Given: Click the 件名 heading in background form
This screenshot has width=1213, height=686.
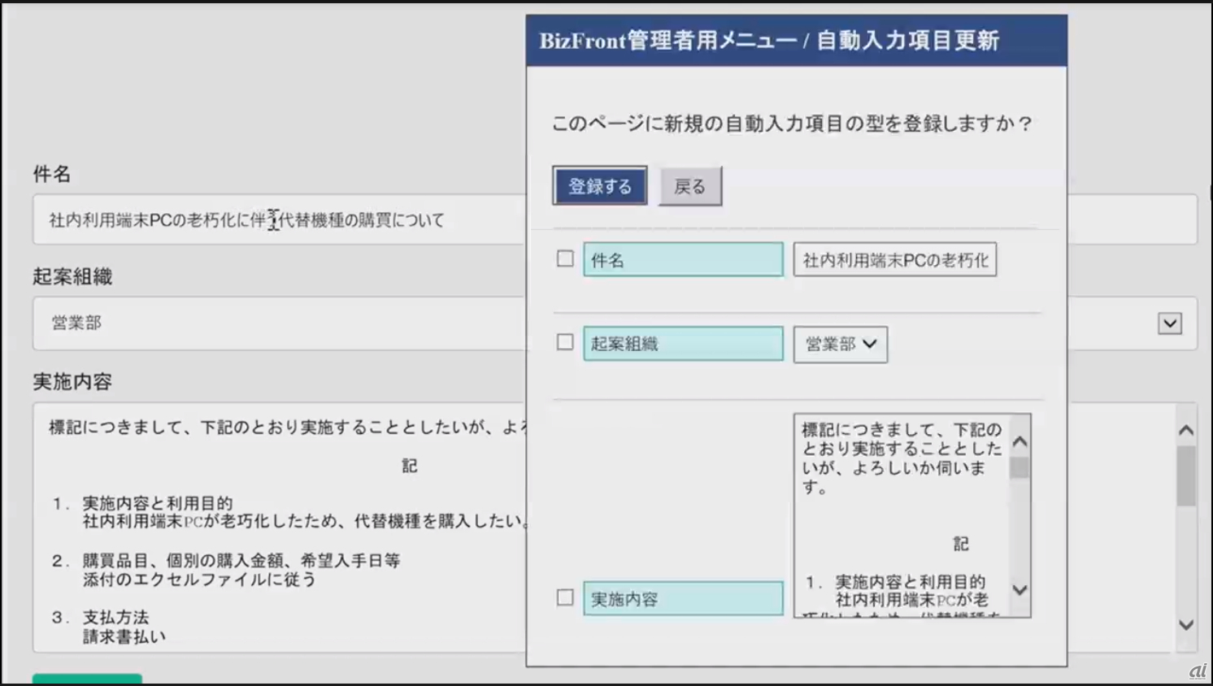Looking at the screenshot, I should click(x=52, y=173).
